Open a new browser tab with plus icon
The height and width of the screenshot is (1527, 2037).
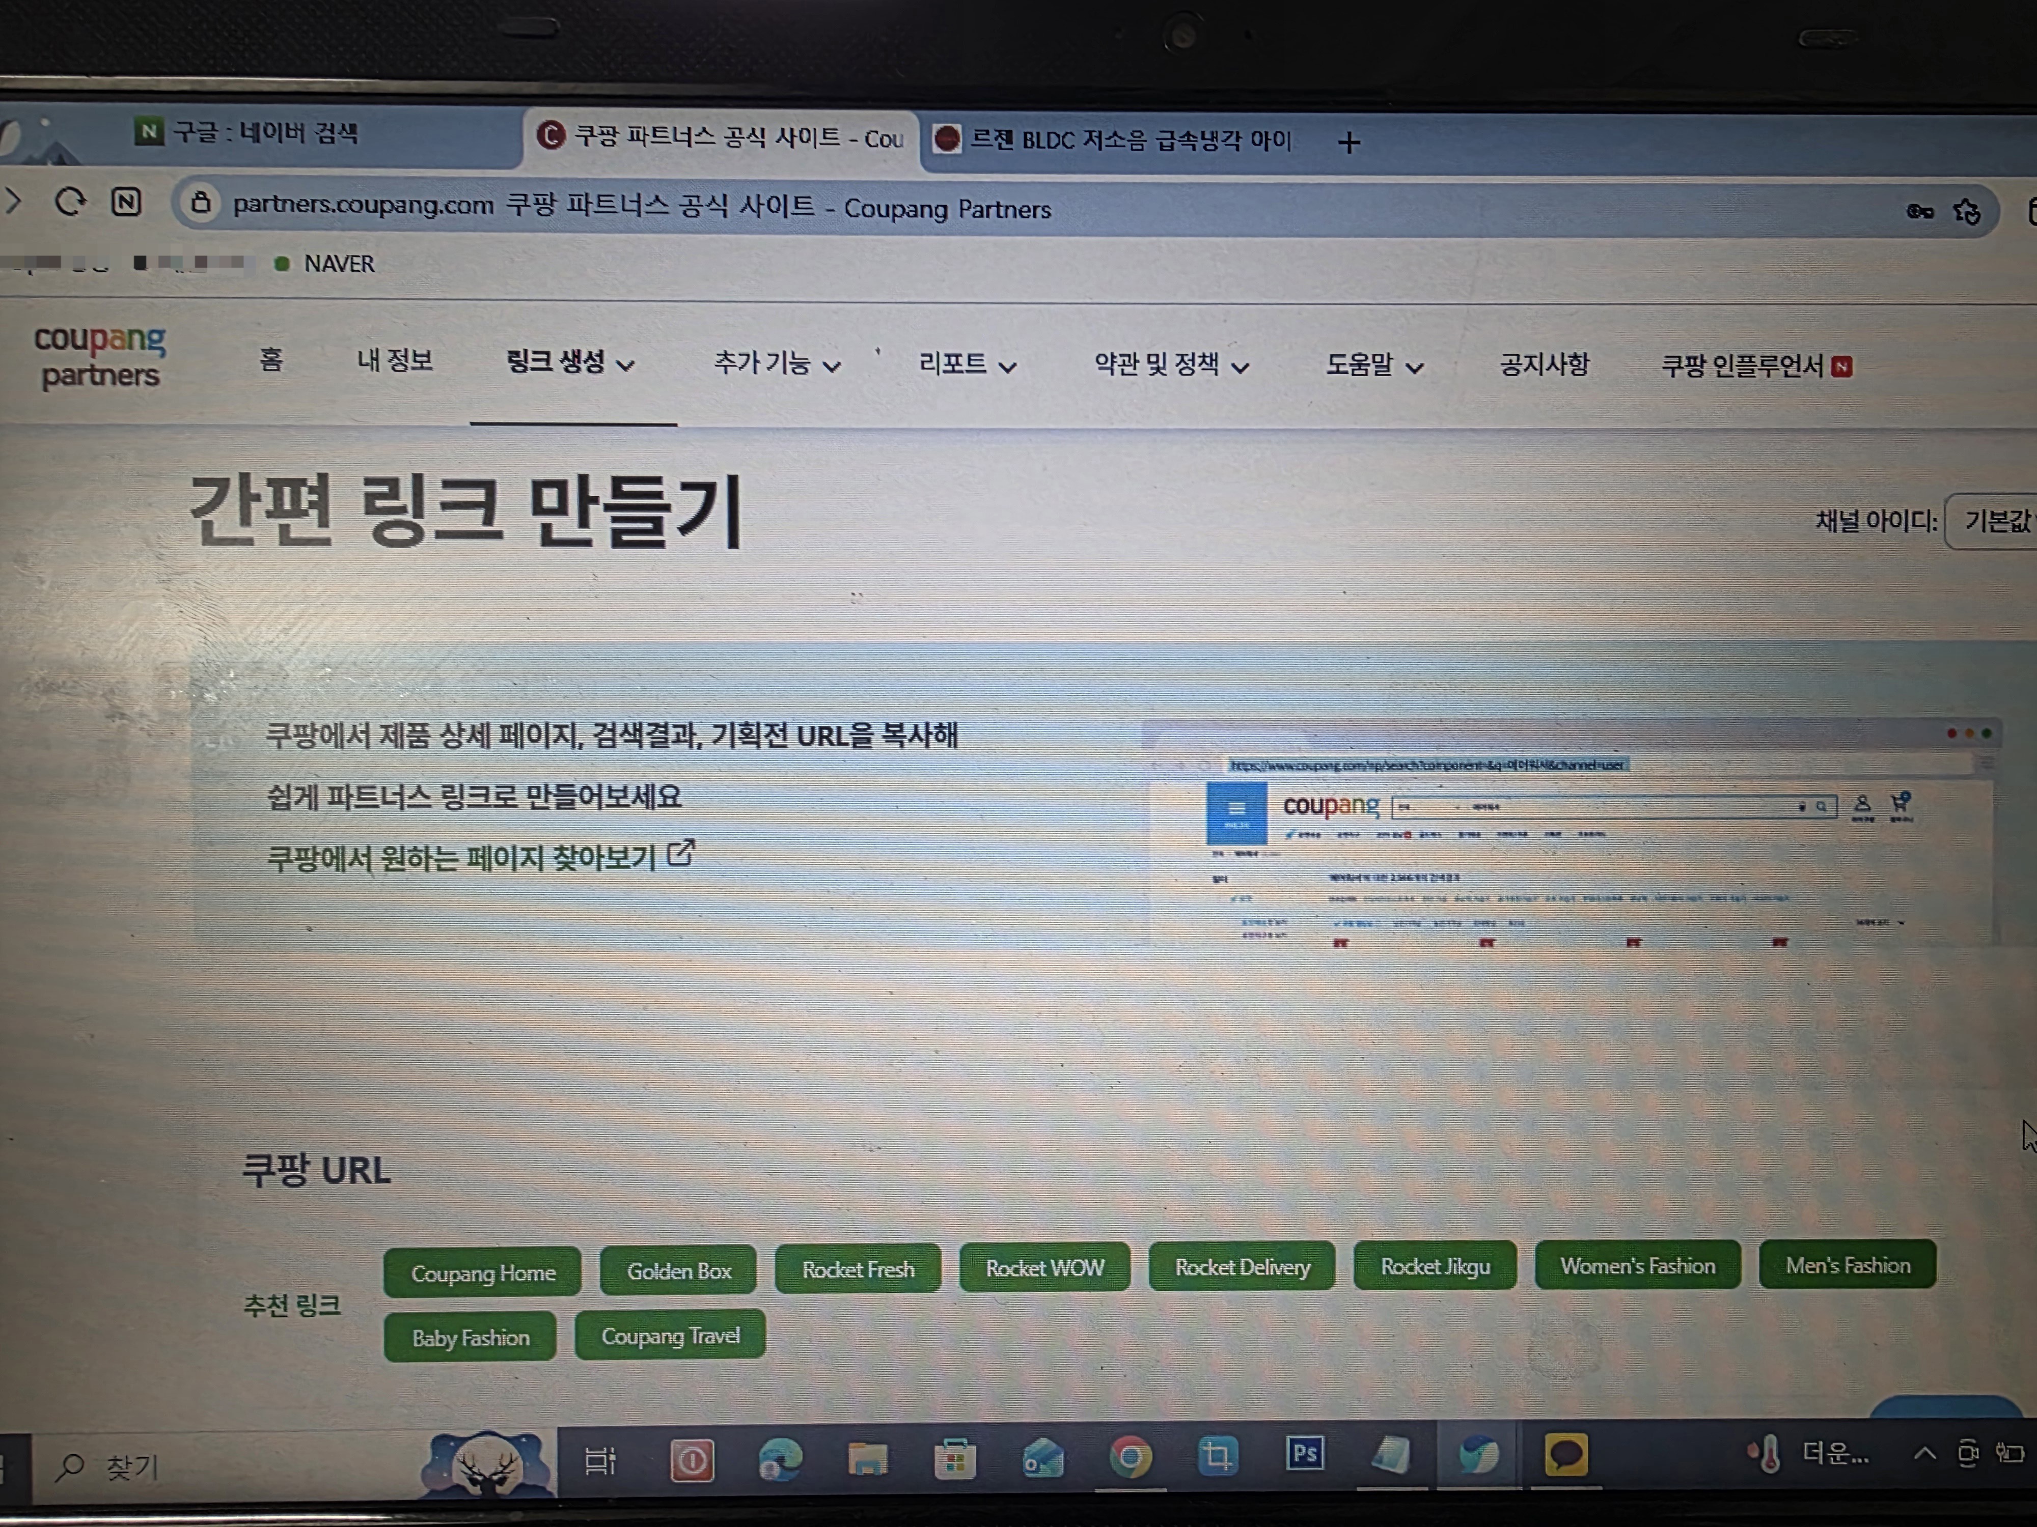coord(1349,143)
